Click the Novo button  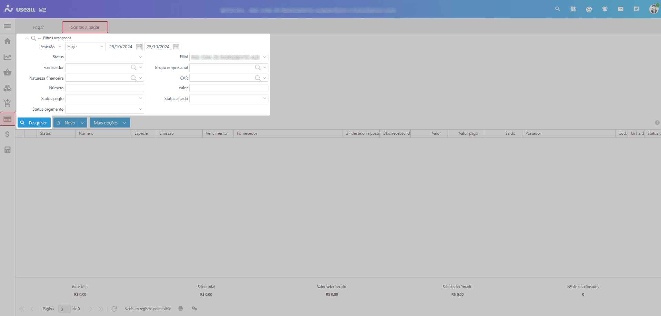(66, 123)
